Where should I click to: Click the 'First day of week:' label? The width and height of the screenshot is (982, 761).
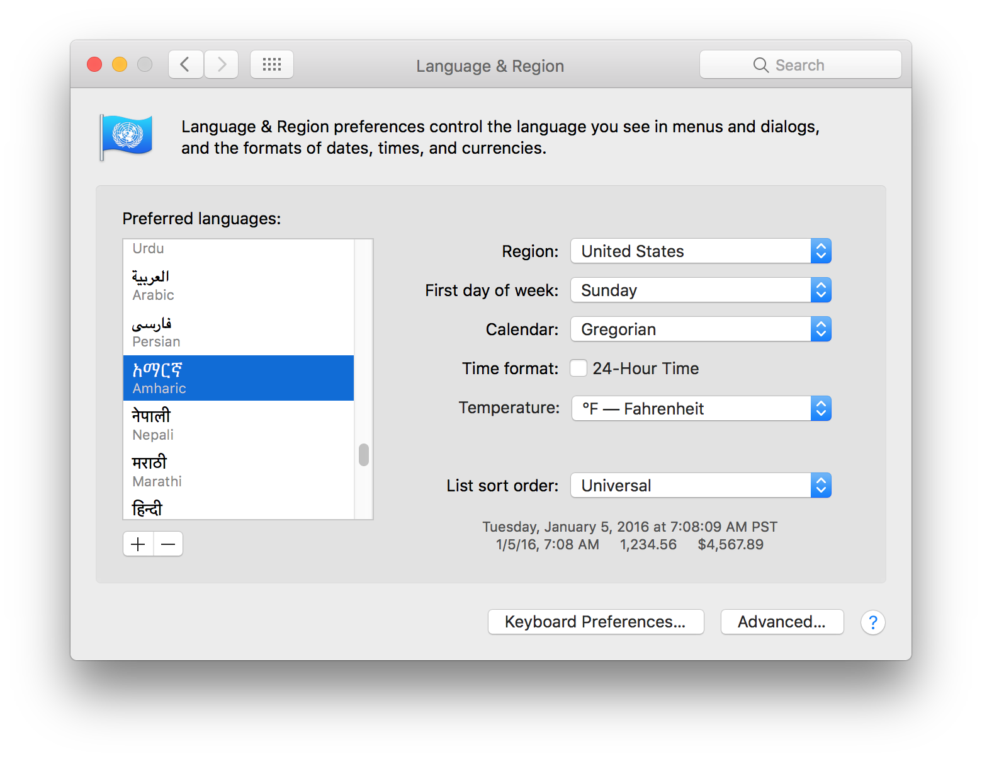(x=492, y=290)
